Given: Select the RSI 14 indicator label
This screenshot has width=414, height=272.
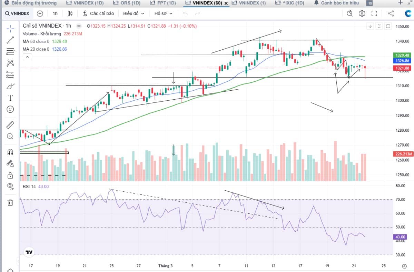Looking at the screenshot, I should 29,187.
